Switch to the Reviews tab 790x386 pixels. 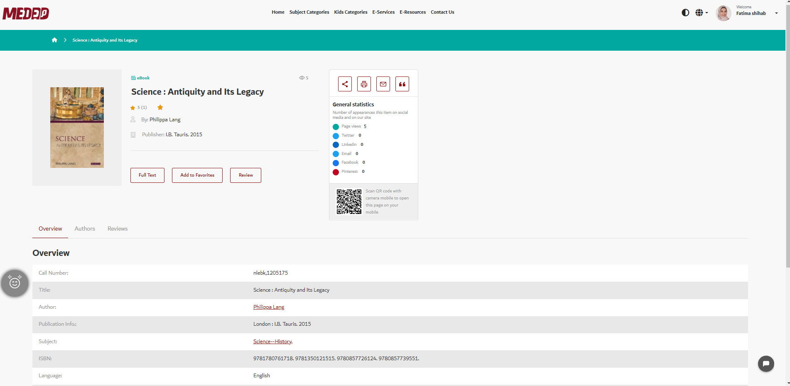click(117, 229)
